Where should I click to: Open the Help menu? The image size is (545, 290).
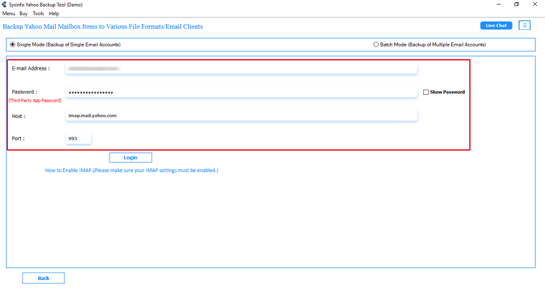coord(54,13)
